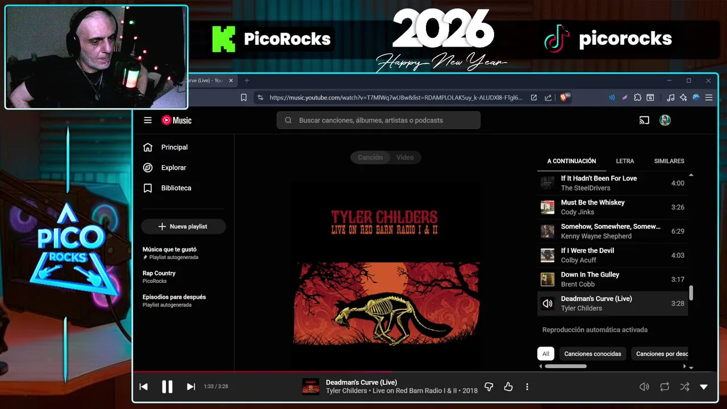
Task: Skip to next track
Action: [x=191, y=387]
